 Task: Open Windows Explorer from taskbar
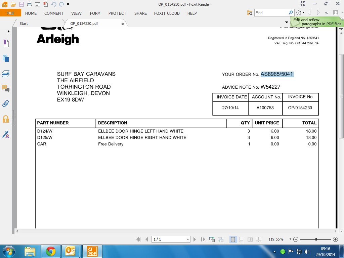(30, 252)
